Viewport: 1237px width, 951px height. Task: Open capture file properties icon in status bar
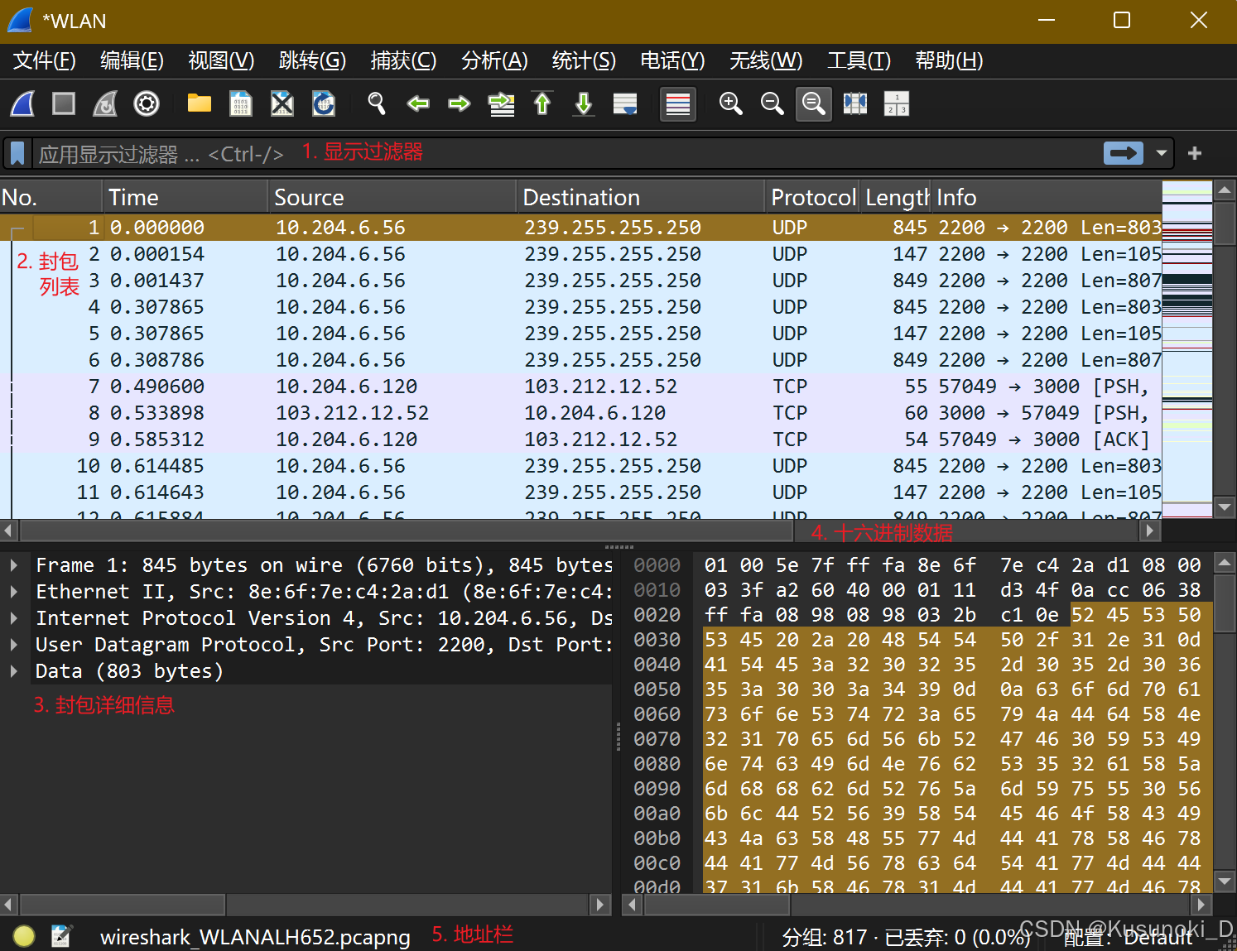click(61, 936)
